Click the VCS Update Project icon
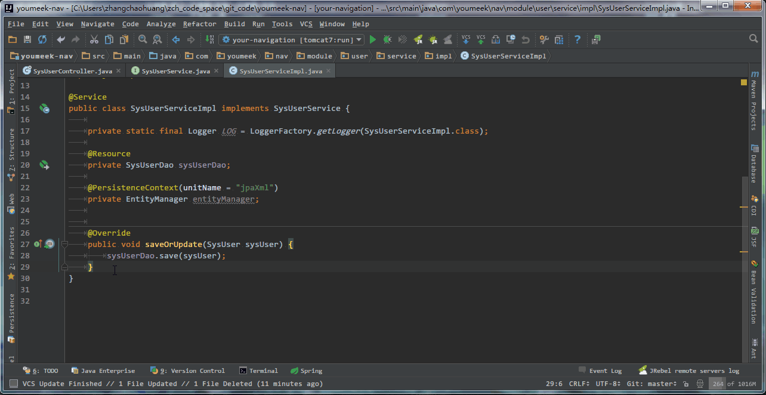Screen dimensions: 766x395 466,39
